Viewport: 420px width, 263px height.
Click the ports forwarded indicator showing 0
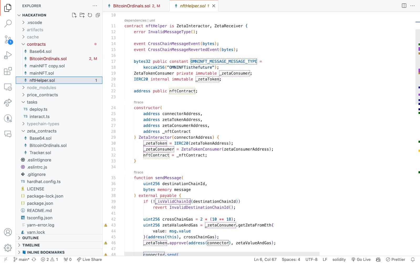(67, 259)
